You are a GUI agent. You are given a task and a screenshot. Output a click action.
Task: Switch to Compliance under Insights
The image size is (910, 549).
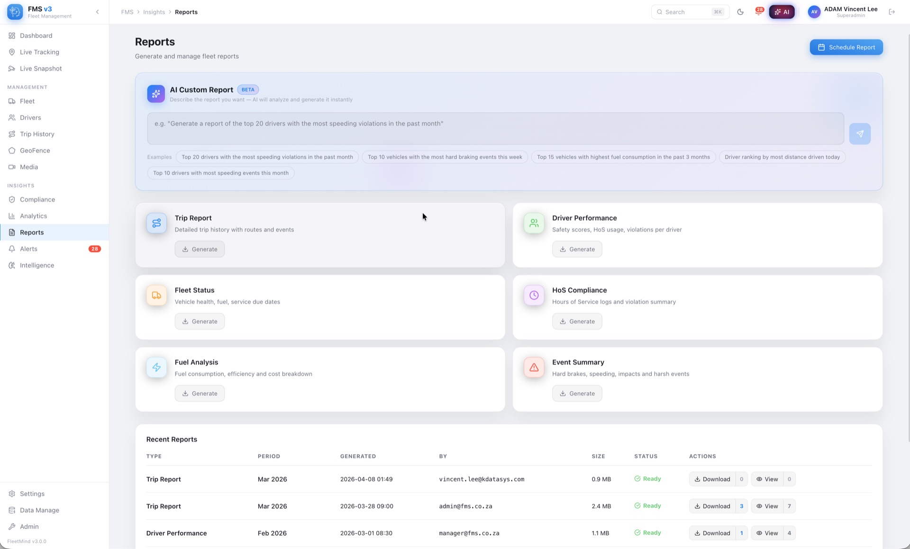(37, 199)
